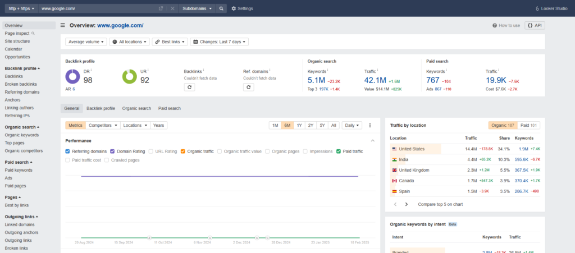Select Organic 187 traffic toggle

click(503, 125)
